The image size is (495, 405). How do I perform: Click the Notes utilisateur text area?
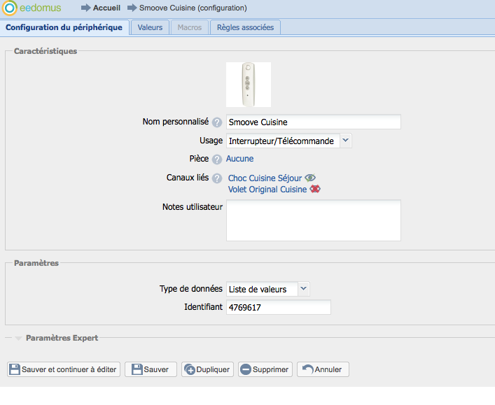click(313, 220)
